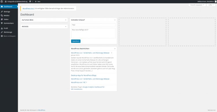The image size is (217, 112).
Task: Click the Speichern button
Action: 76,41
